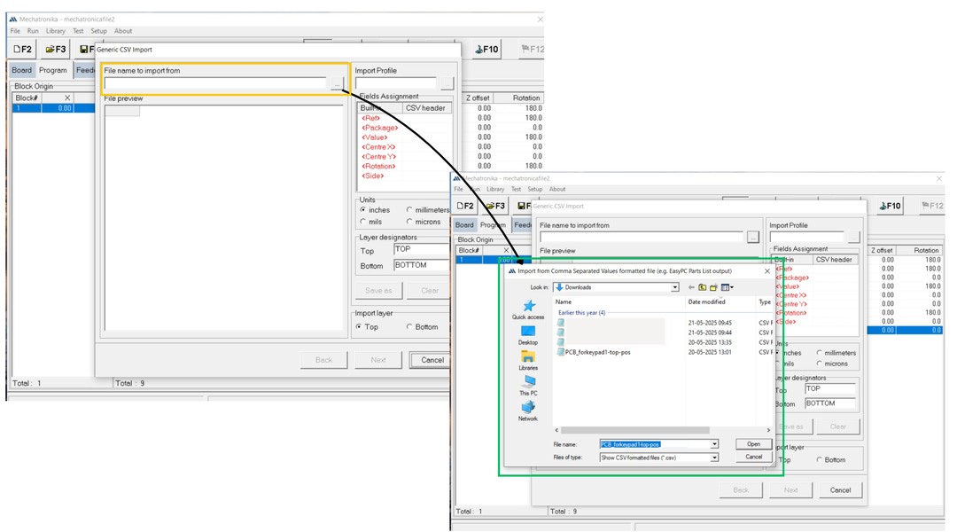Go up one folder level in file browser
This screenshot has width=957, height=532.
[x=703, y=287]
